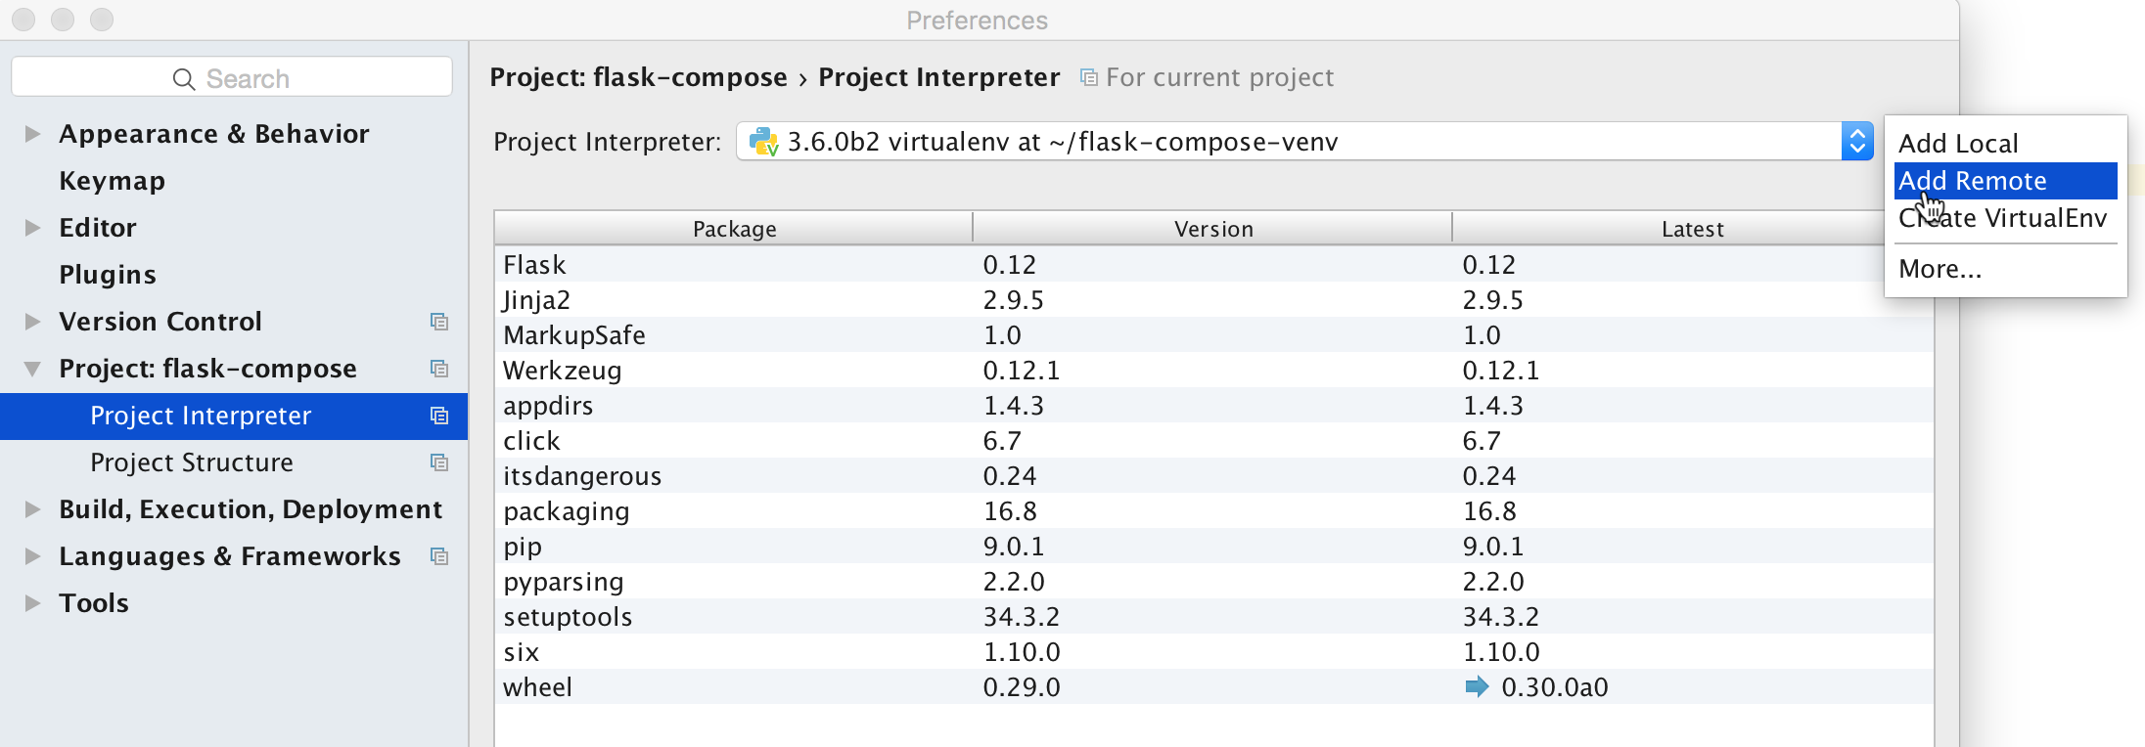The height and width of the screenshot is (747, 2145).
Task: Expand the Appearance & Behavior section
Action: point(32,133)
